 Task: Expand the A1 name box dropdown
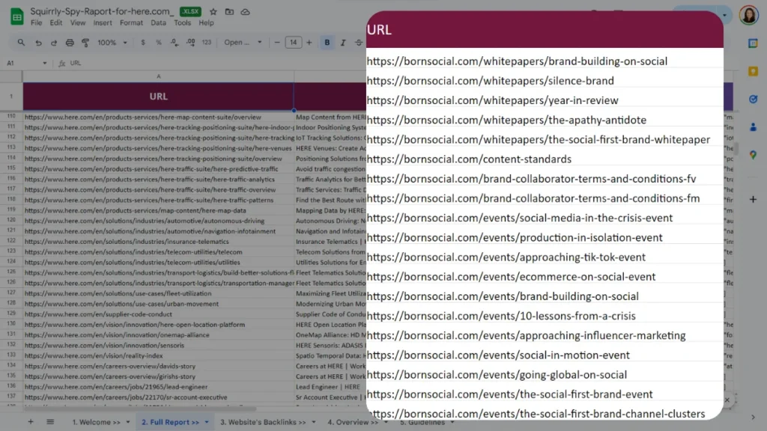[x=45, y=64]
